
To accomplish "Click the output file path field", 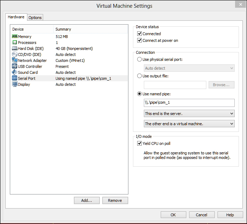I will (175, 85).
